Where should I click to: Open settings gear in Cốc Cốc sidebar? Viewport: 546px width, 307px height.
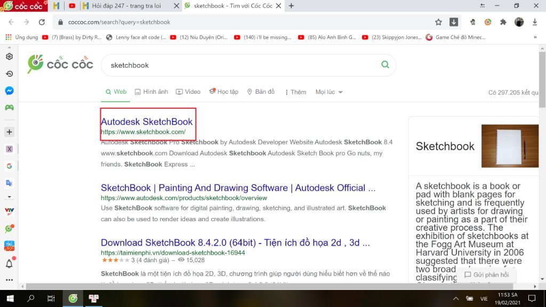click(x=10, y=56)
